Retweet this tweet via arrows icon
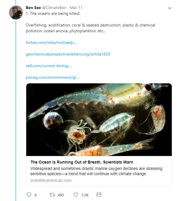 point(52,195)
